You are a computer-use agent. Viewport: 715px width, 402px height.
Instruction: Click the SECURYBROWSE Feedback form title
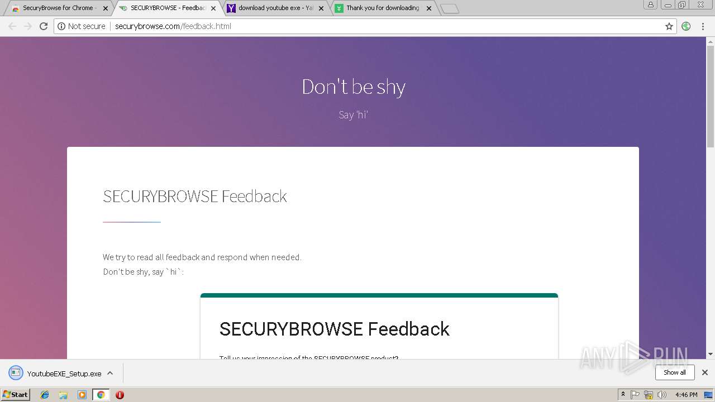(x=334, y=329)
